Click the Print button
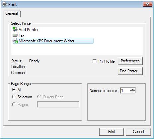The width and height of the screenshot is (154, 139). coord(112,132)
